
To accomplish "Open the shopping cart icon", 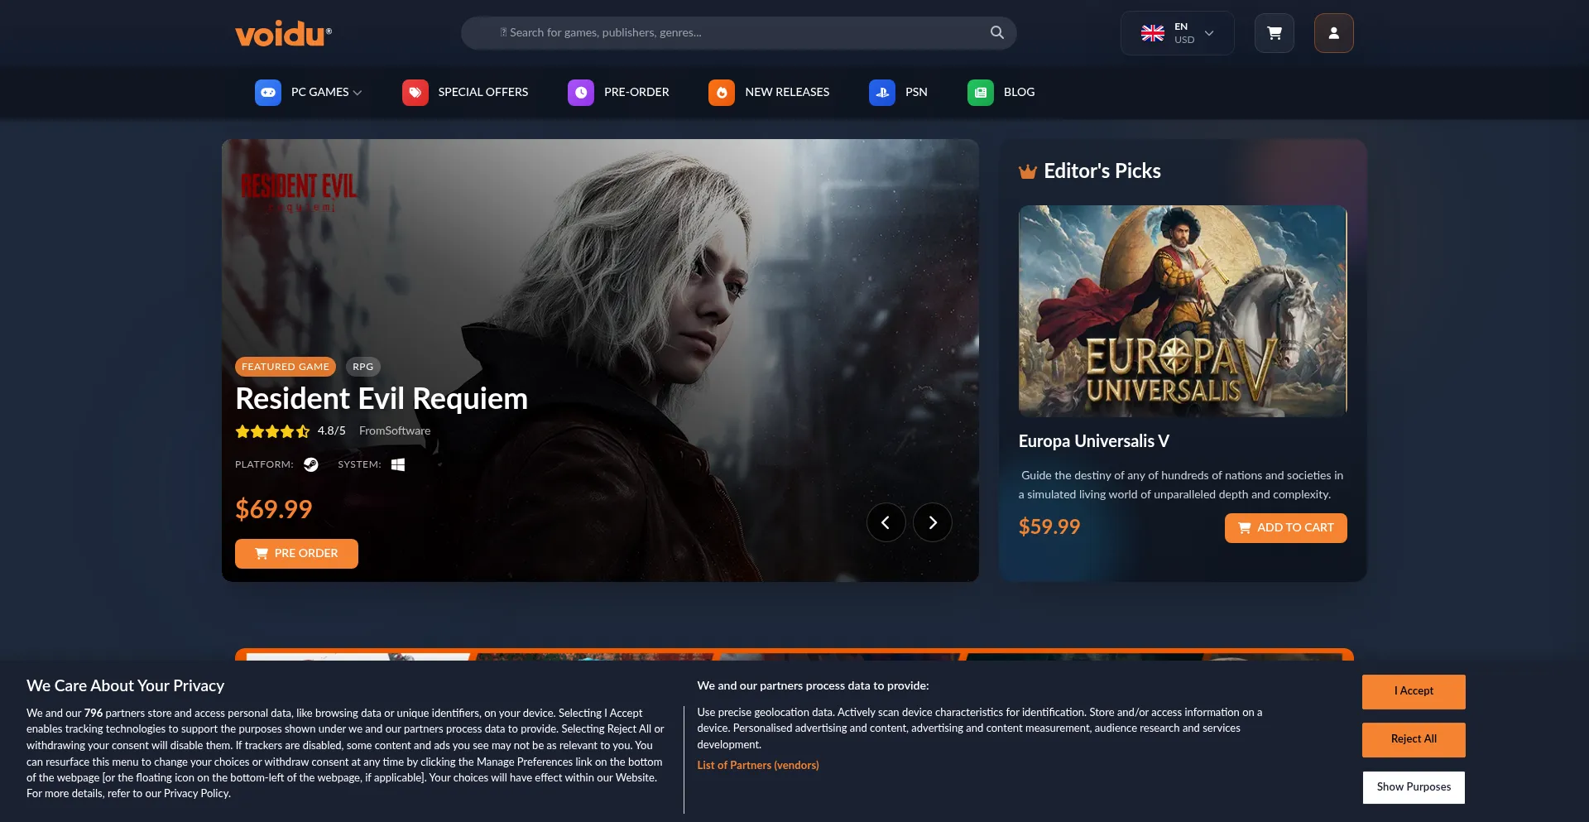I will tap(1274, 33).
